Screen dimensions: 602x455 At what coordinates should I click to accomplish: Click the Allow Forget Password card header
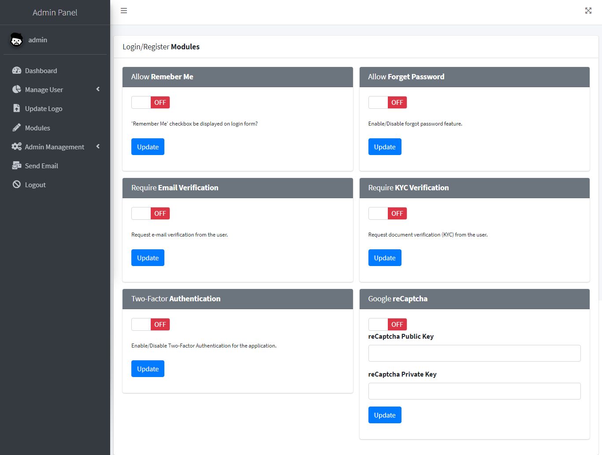[x=475, y=77]
